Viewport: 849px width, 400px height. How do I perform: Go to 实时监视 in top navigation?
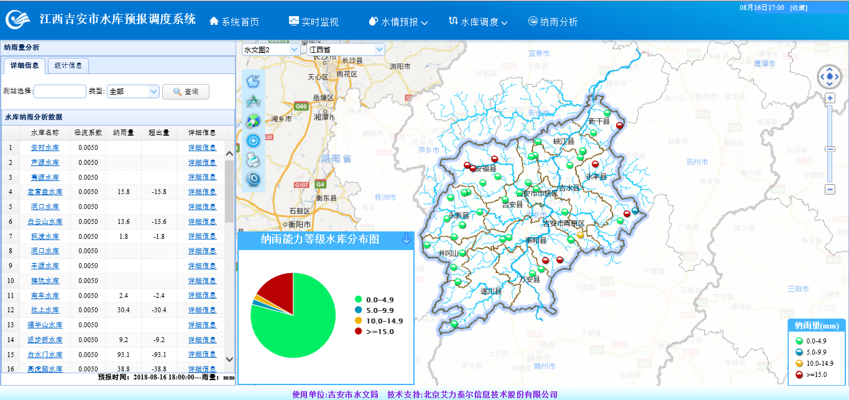[x=314, y=22]
